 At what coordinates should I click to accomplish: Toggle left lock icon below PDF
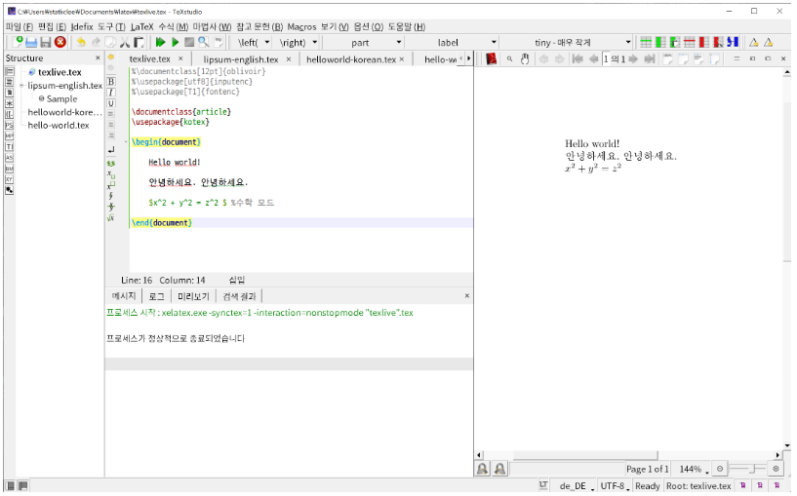482,469
